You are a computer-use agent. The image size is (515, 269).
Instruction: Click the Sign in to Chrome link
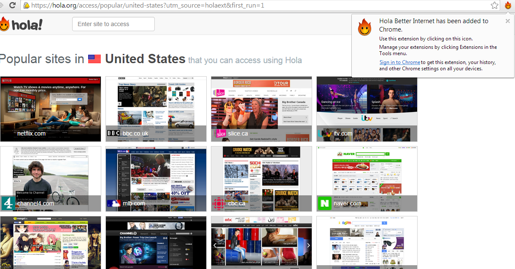point(399,62)
